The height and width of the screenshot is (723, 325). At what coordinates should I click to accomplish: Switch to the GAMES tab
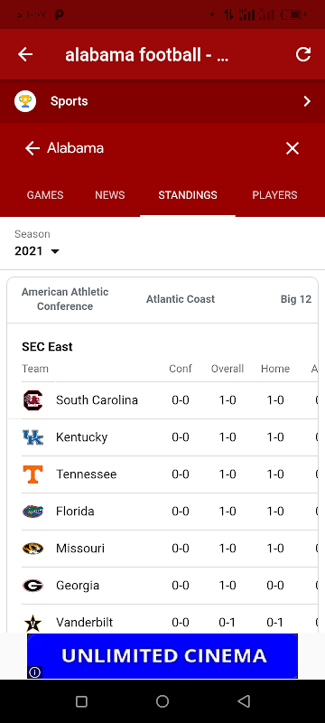click(45, 195)
